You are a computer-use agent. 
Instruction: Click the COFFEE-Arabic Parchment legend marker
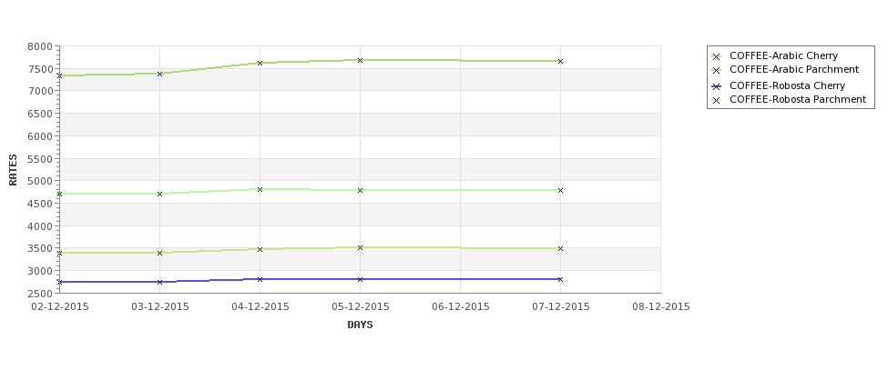717,70
